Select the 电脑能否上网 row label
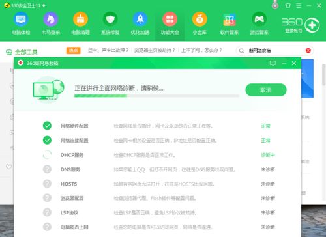 click(74, 227)
